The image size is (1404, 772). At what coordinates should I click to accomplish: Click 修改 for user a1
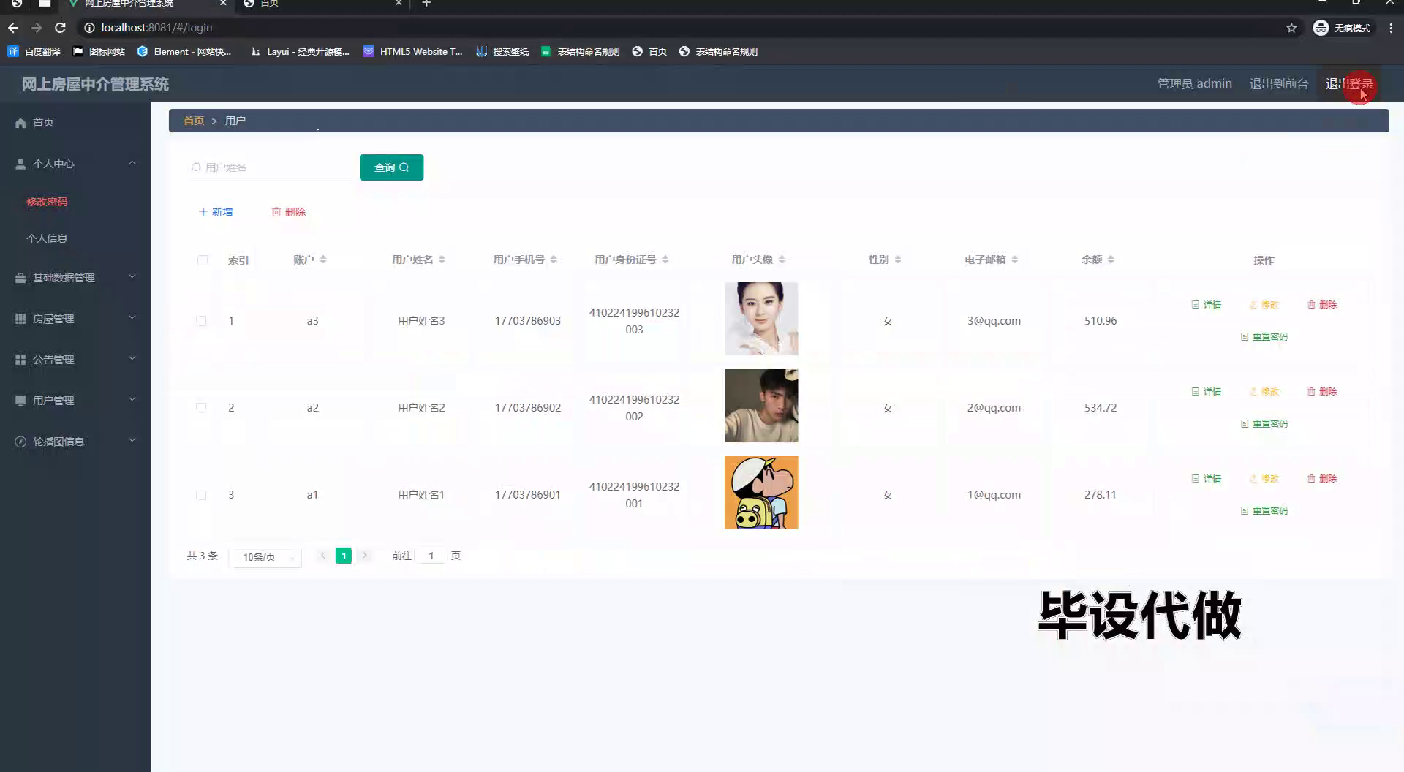click(1264, 479)
